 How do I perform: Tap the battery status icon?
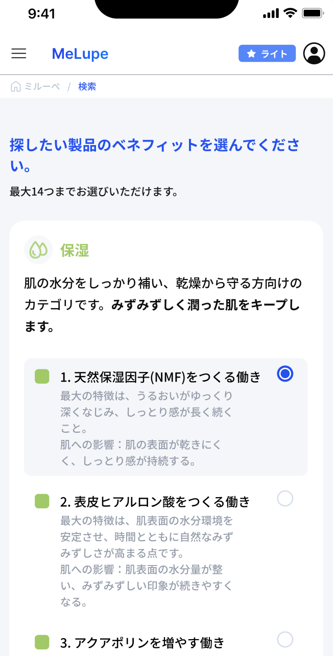point(312,13)
